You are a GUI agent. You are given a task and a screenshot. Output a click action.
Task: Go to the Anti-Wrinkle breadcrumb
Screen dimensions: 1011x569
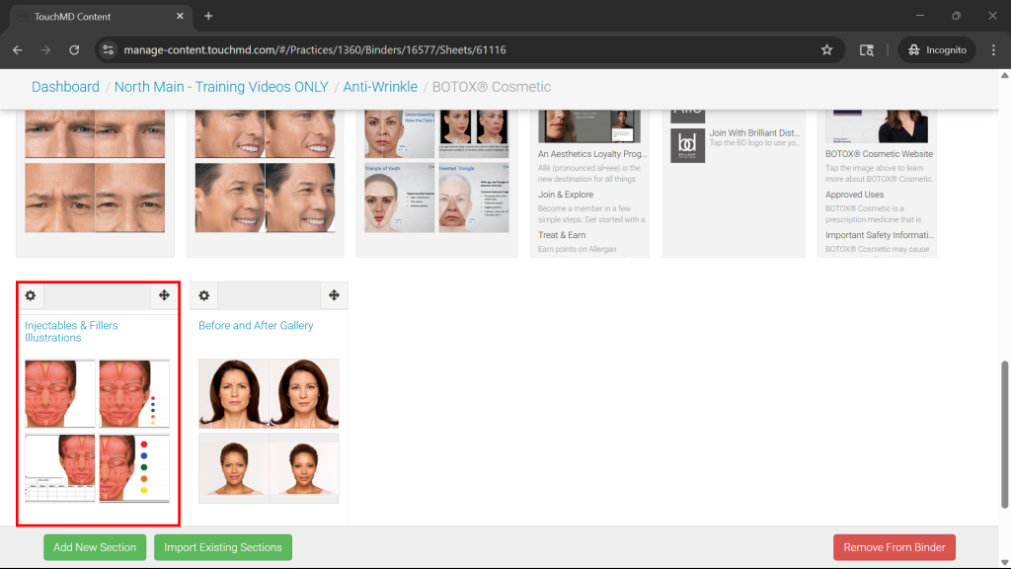(380, 87)
